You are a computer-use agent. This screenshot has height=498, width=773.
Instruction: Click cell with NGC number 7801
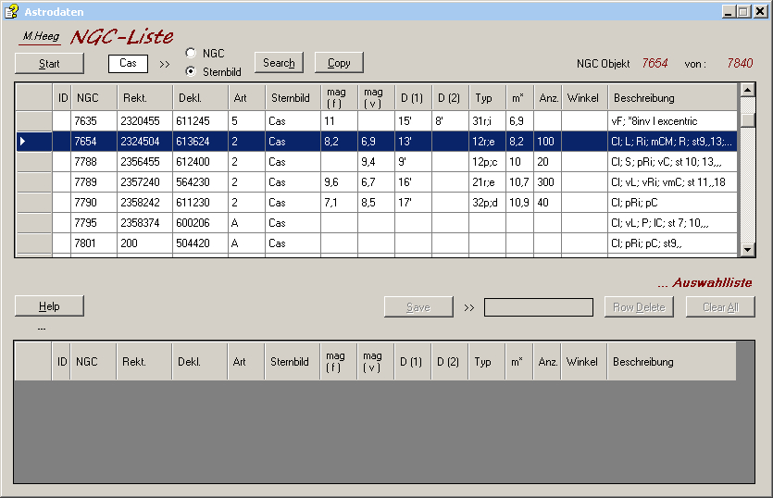94,243
